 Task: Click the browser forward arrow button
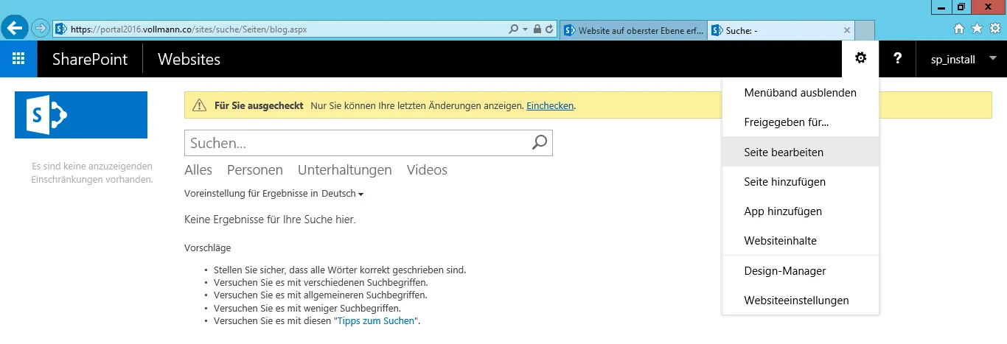pos(41,29)
